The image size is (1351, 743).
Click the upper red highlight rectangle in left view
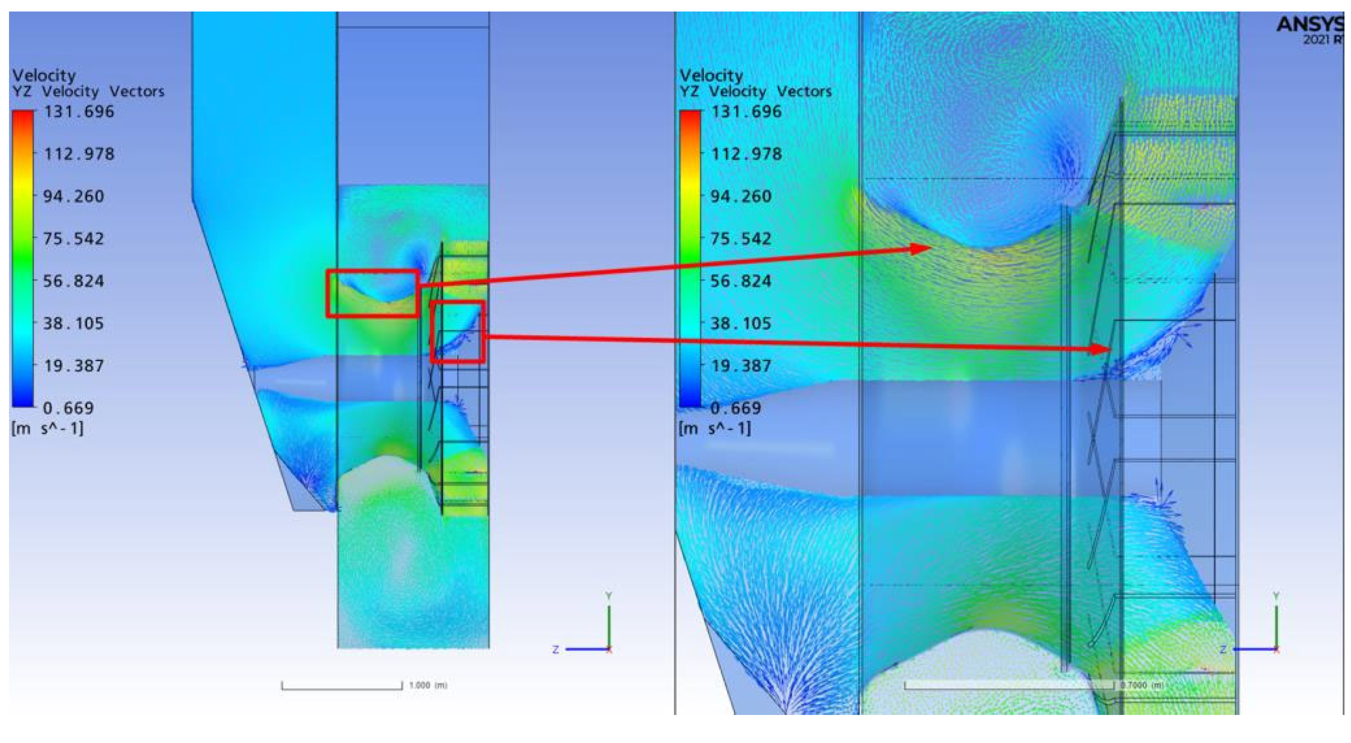(x=372, y=271)
